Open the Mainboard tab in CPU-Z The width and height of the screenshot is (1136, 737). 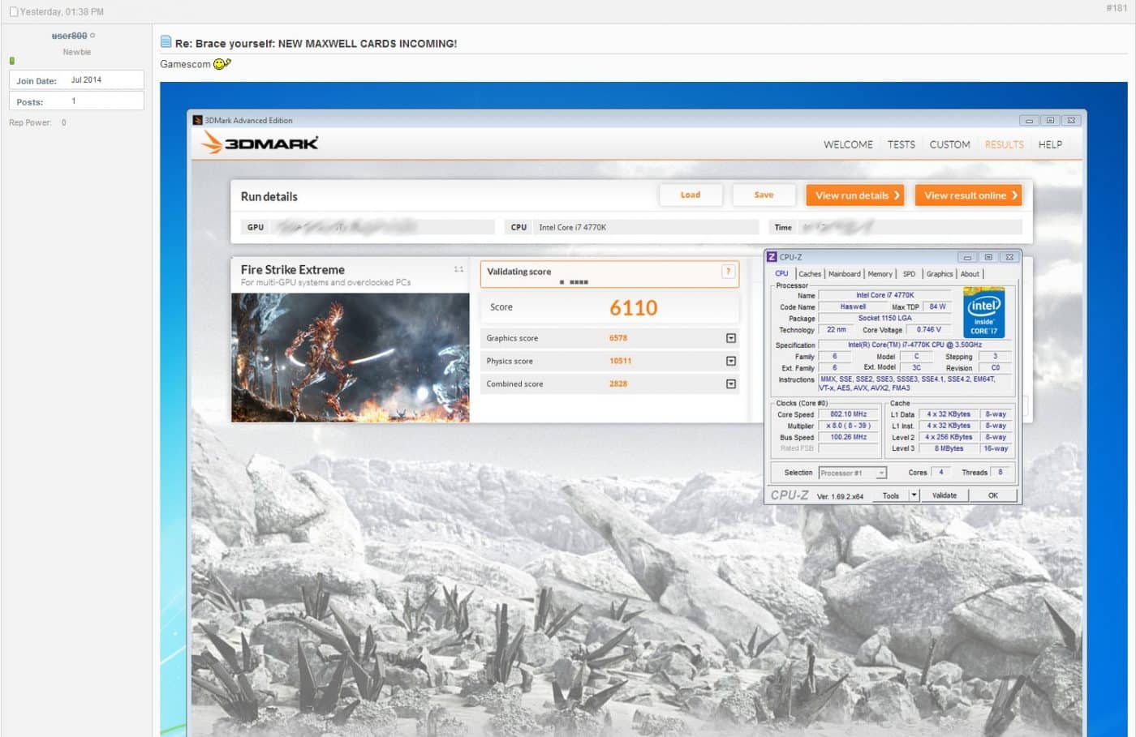click(844, 274)
